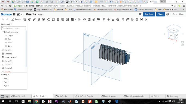Open the versions and history tree icon
186x104 pixels.
(19, 14)
